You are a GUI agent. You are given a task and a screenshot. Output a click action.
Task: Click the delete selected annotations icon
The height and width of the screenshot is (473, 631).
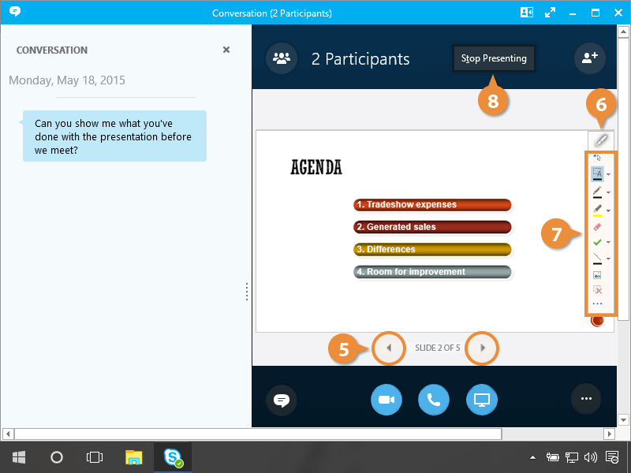(x=597, y=289)
